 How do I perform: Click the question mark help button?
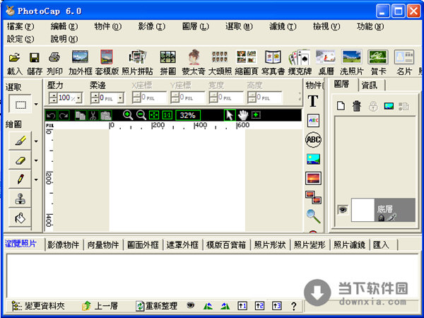[294, 306]
